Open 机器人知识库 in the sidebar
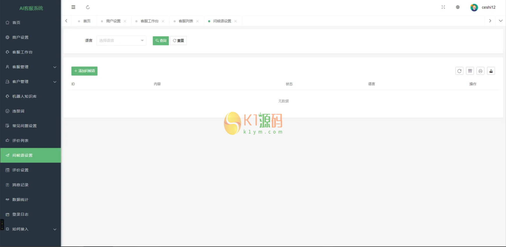 coord(31,96)
